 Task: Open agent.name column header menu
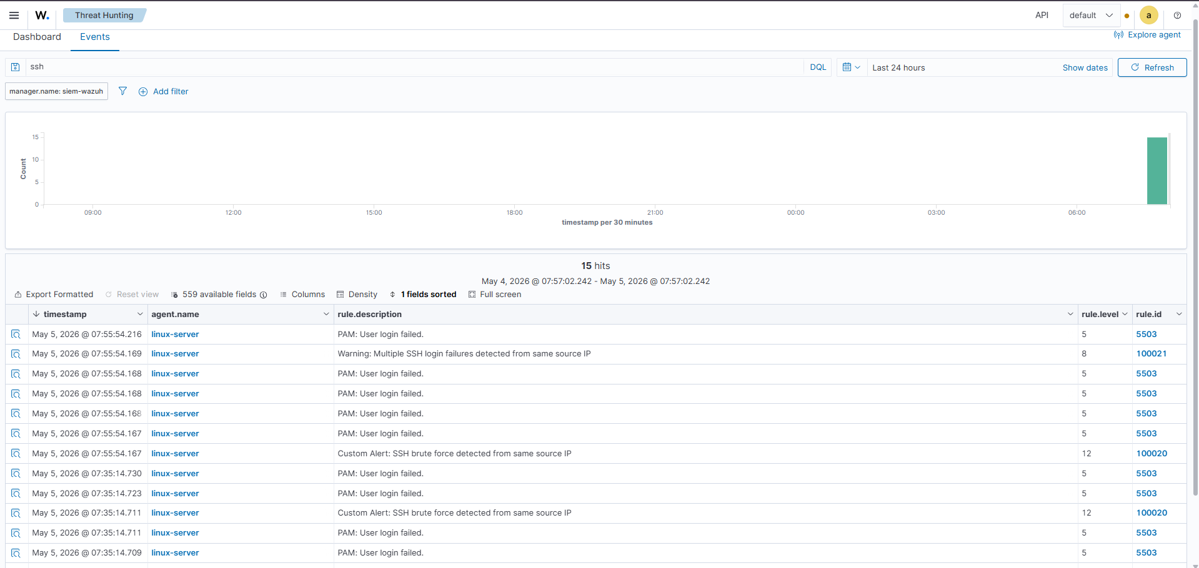point(326,314)
